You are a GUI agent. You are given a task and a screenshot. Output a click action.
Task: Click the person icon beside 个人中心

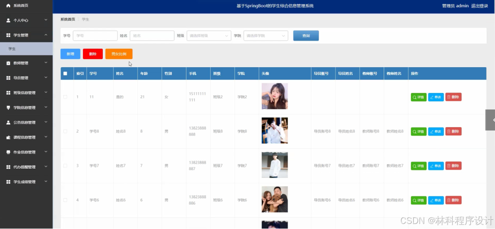[8, 20]
